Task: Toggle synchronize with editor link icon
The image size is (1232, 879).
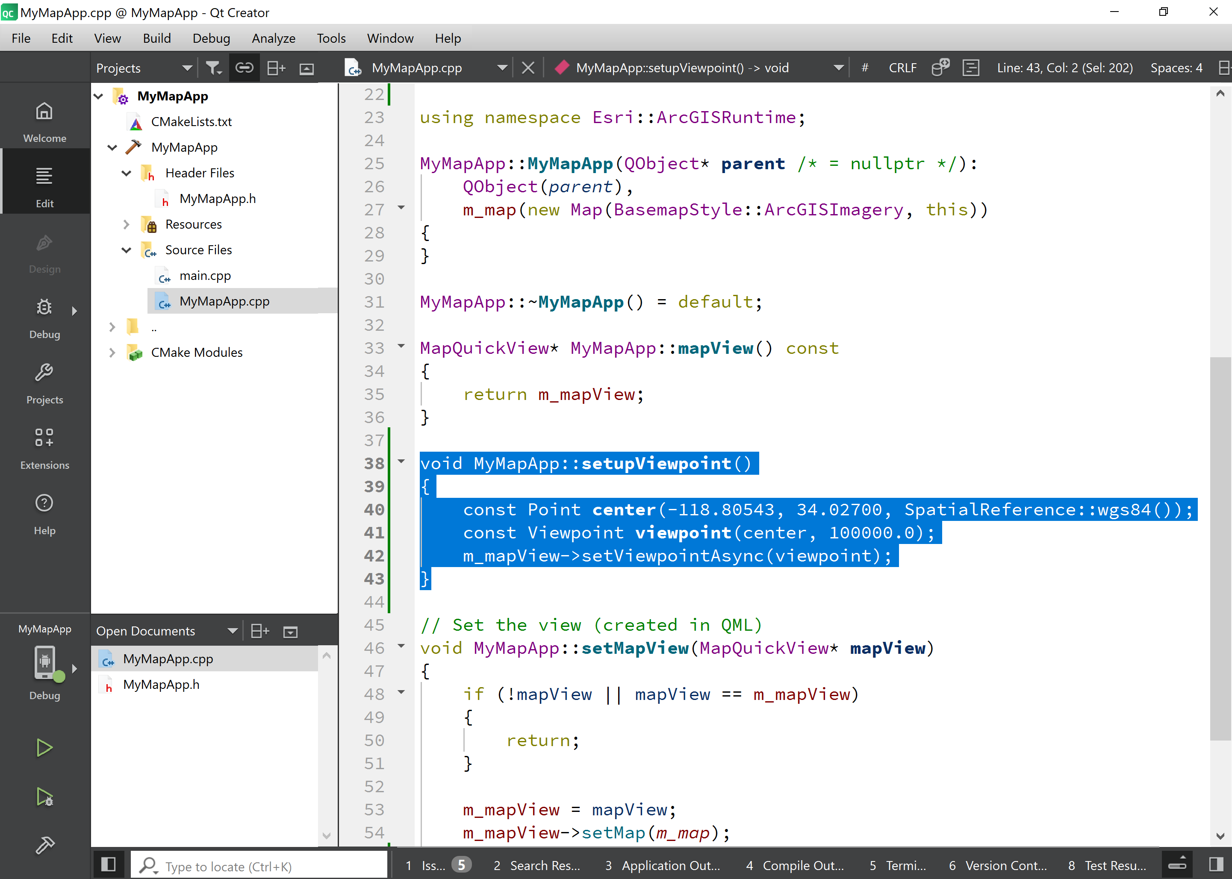Action: point(244,68)
